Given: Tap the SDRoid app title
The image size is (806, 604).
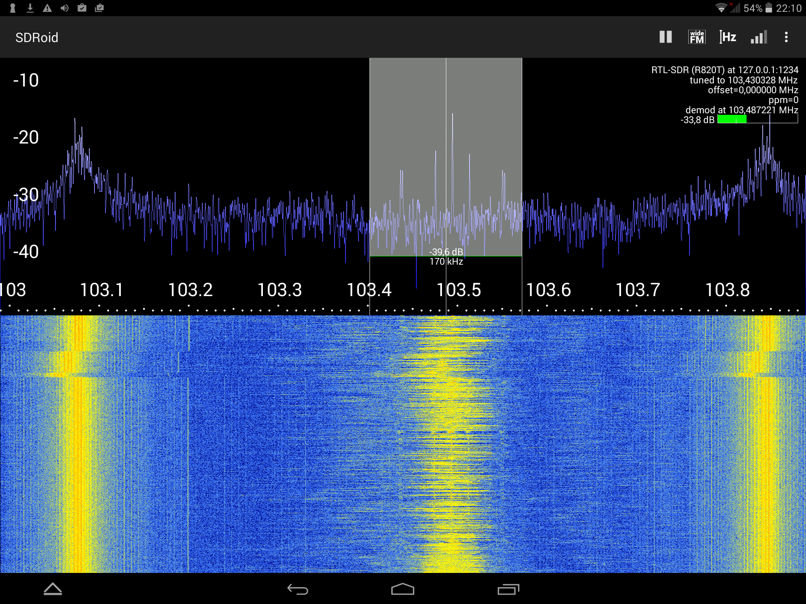Looking at the screenshot, I should coord(37,38).
